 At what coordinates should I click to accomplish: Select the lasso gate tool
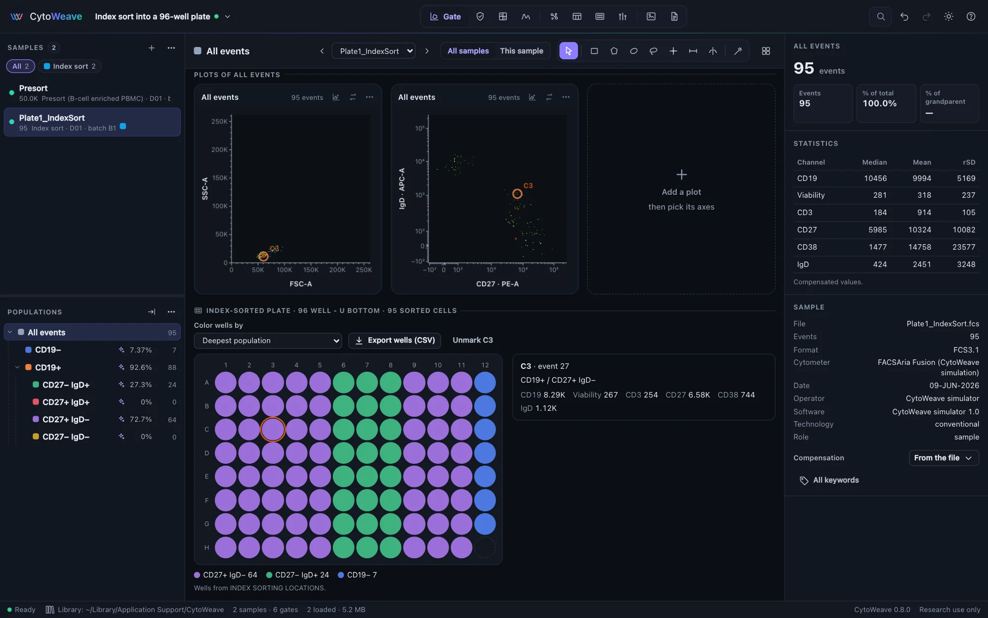pyautogui.click(x=654, y=51)
